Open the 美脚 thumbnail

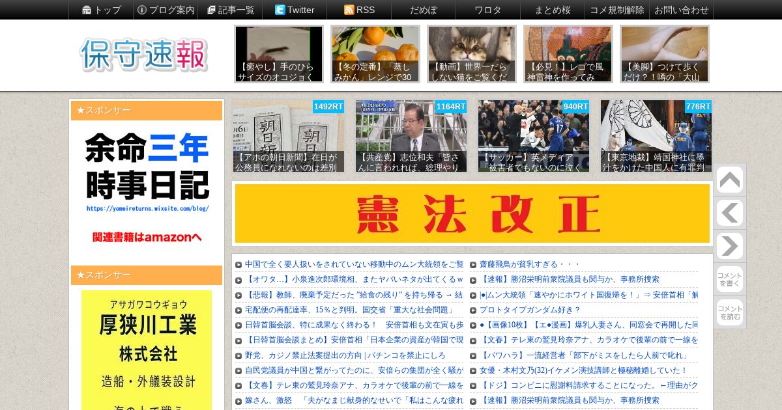click(x=665, y=54)
